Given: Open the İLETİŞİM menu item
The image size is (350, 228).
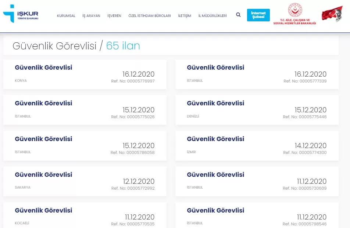Looking at the screenshot, I should coord(185,16).
